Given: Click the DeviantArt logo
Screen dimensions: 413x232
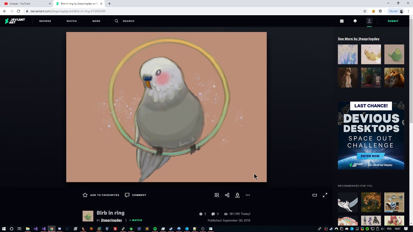Looking at the screenshot, I should pyautogui.click(x=15, y=21).
